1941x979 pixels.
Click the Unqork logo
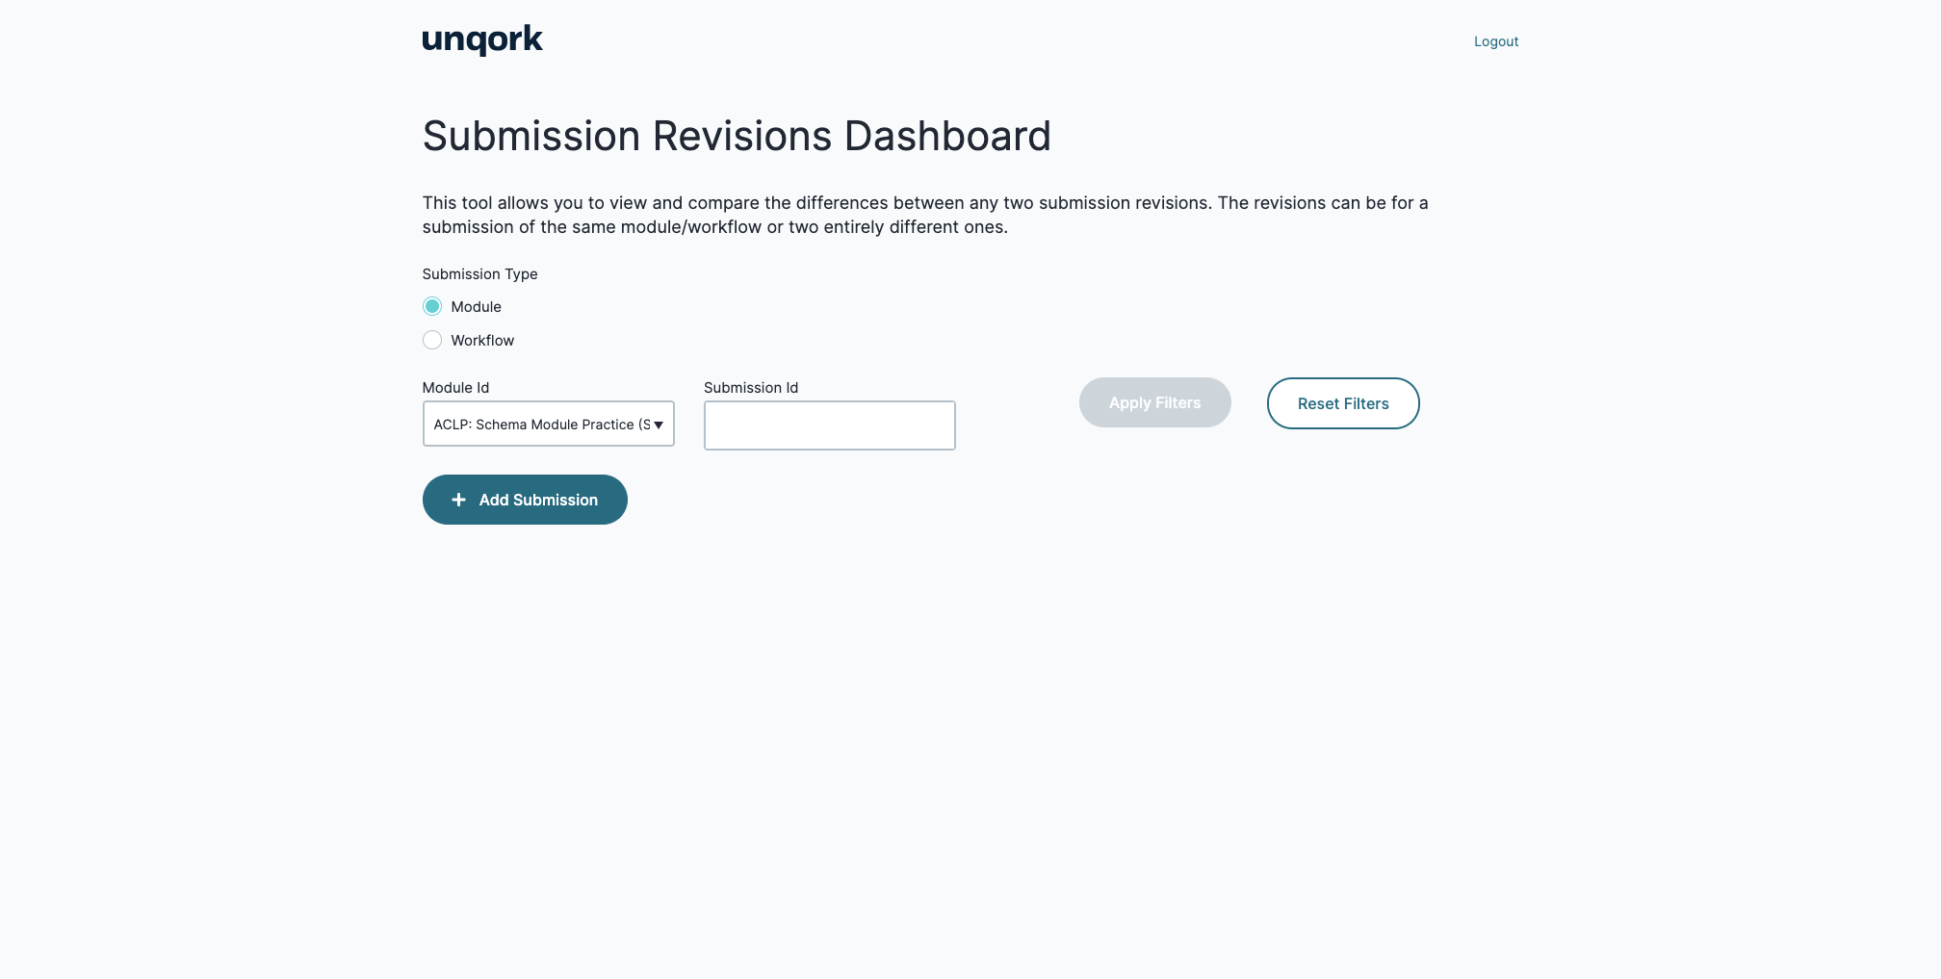tap(482, 40)
